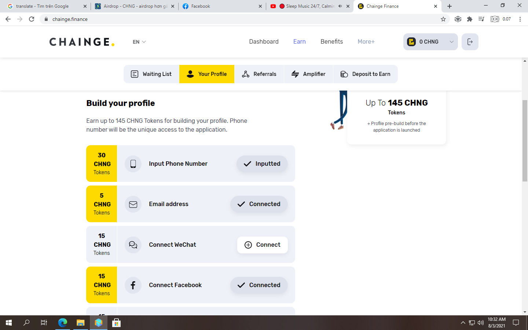Open the Windows Start menu

click(9, 323)
